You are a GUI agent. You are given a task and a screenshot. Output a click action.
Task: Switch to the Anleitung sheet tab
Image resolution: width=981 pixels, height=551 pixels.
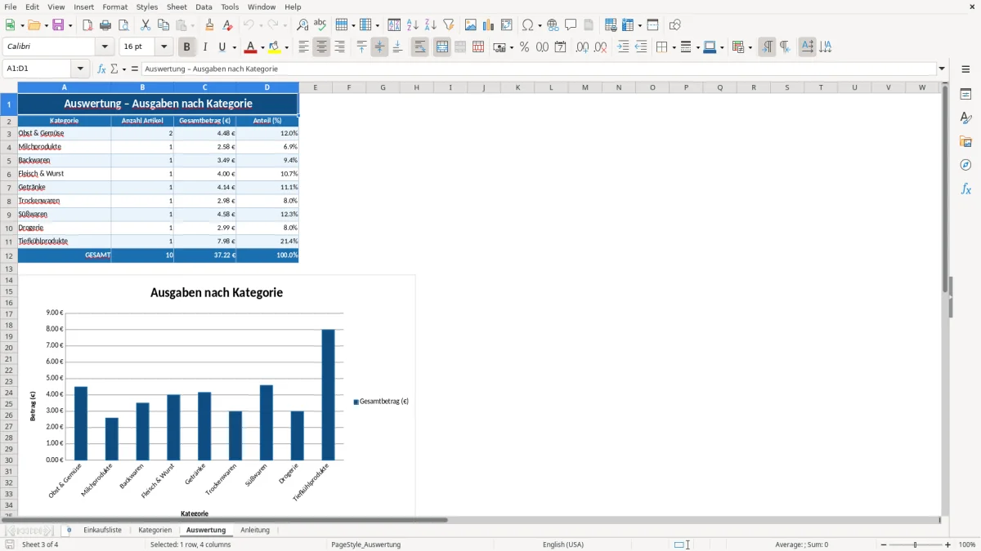(x=255, y=530)
